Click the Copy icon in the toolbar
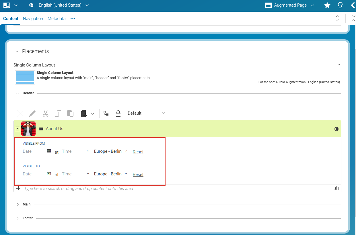The width and height of the screenshot is (356, 235). coord(58,113)
